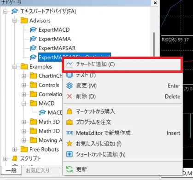Screen dimensions: 193x180
Task: Click the chip icon beside テスト (T)
Action: (69, 75)
